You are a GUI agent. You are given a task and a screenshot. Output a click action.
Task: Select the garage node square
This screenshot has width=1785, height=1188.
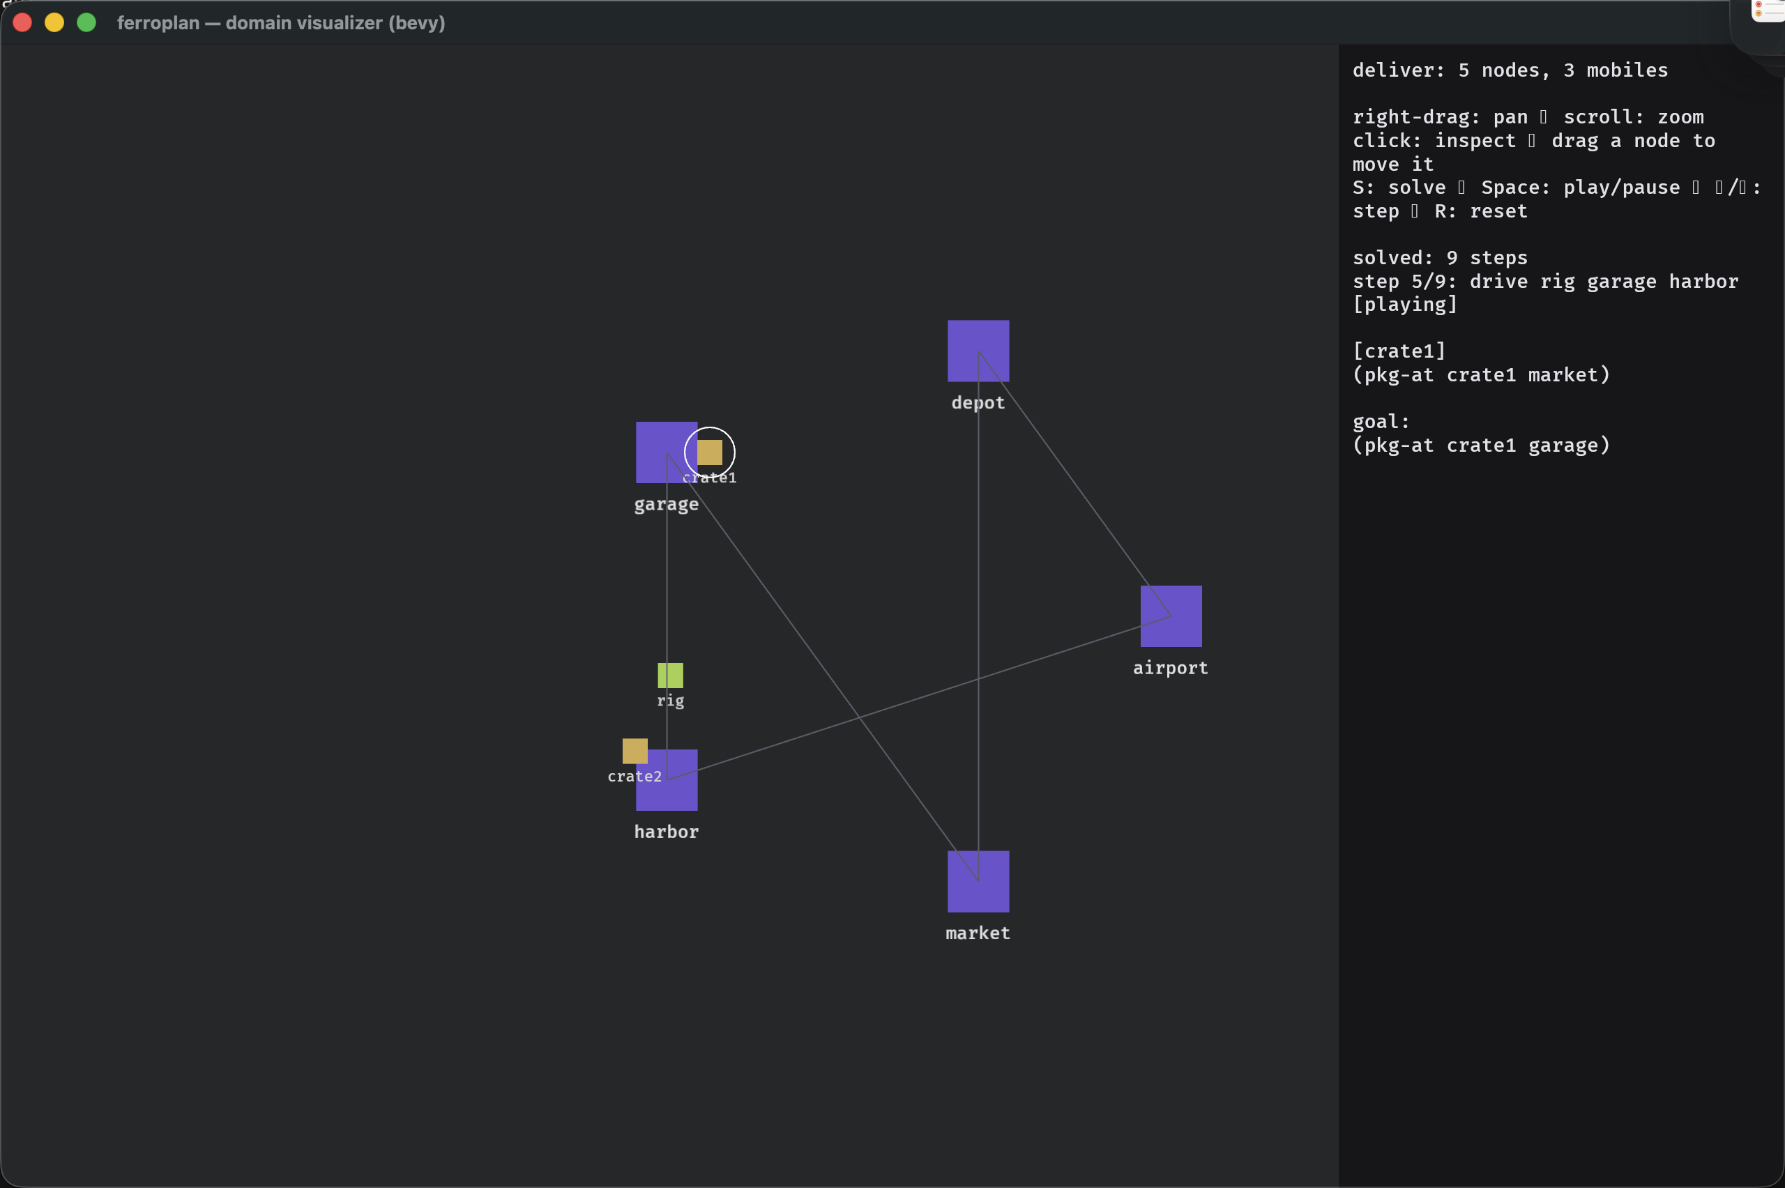pyautogui.click(x=666, y=452)
